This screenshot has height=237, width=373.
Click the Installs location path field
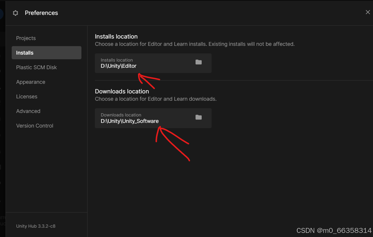pos(153,63)
